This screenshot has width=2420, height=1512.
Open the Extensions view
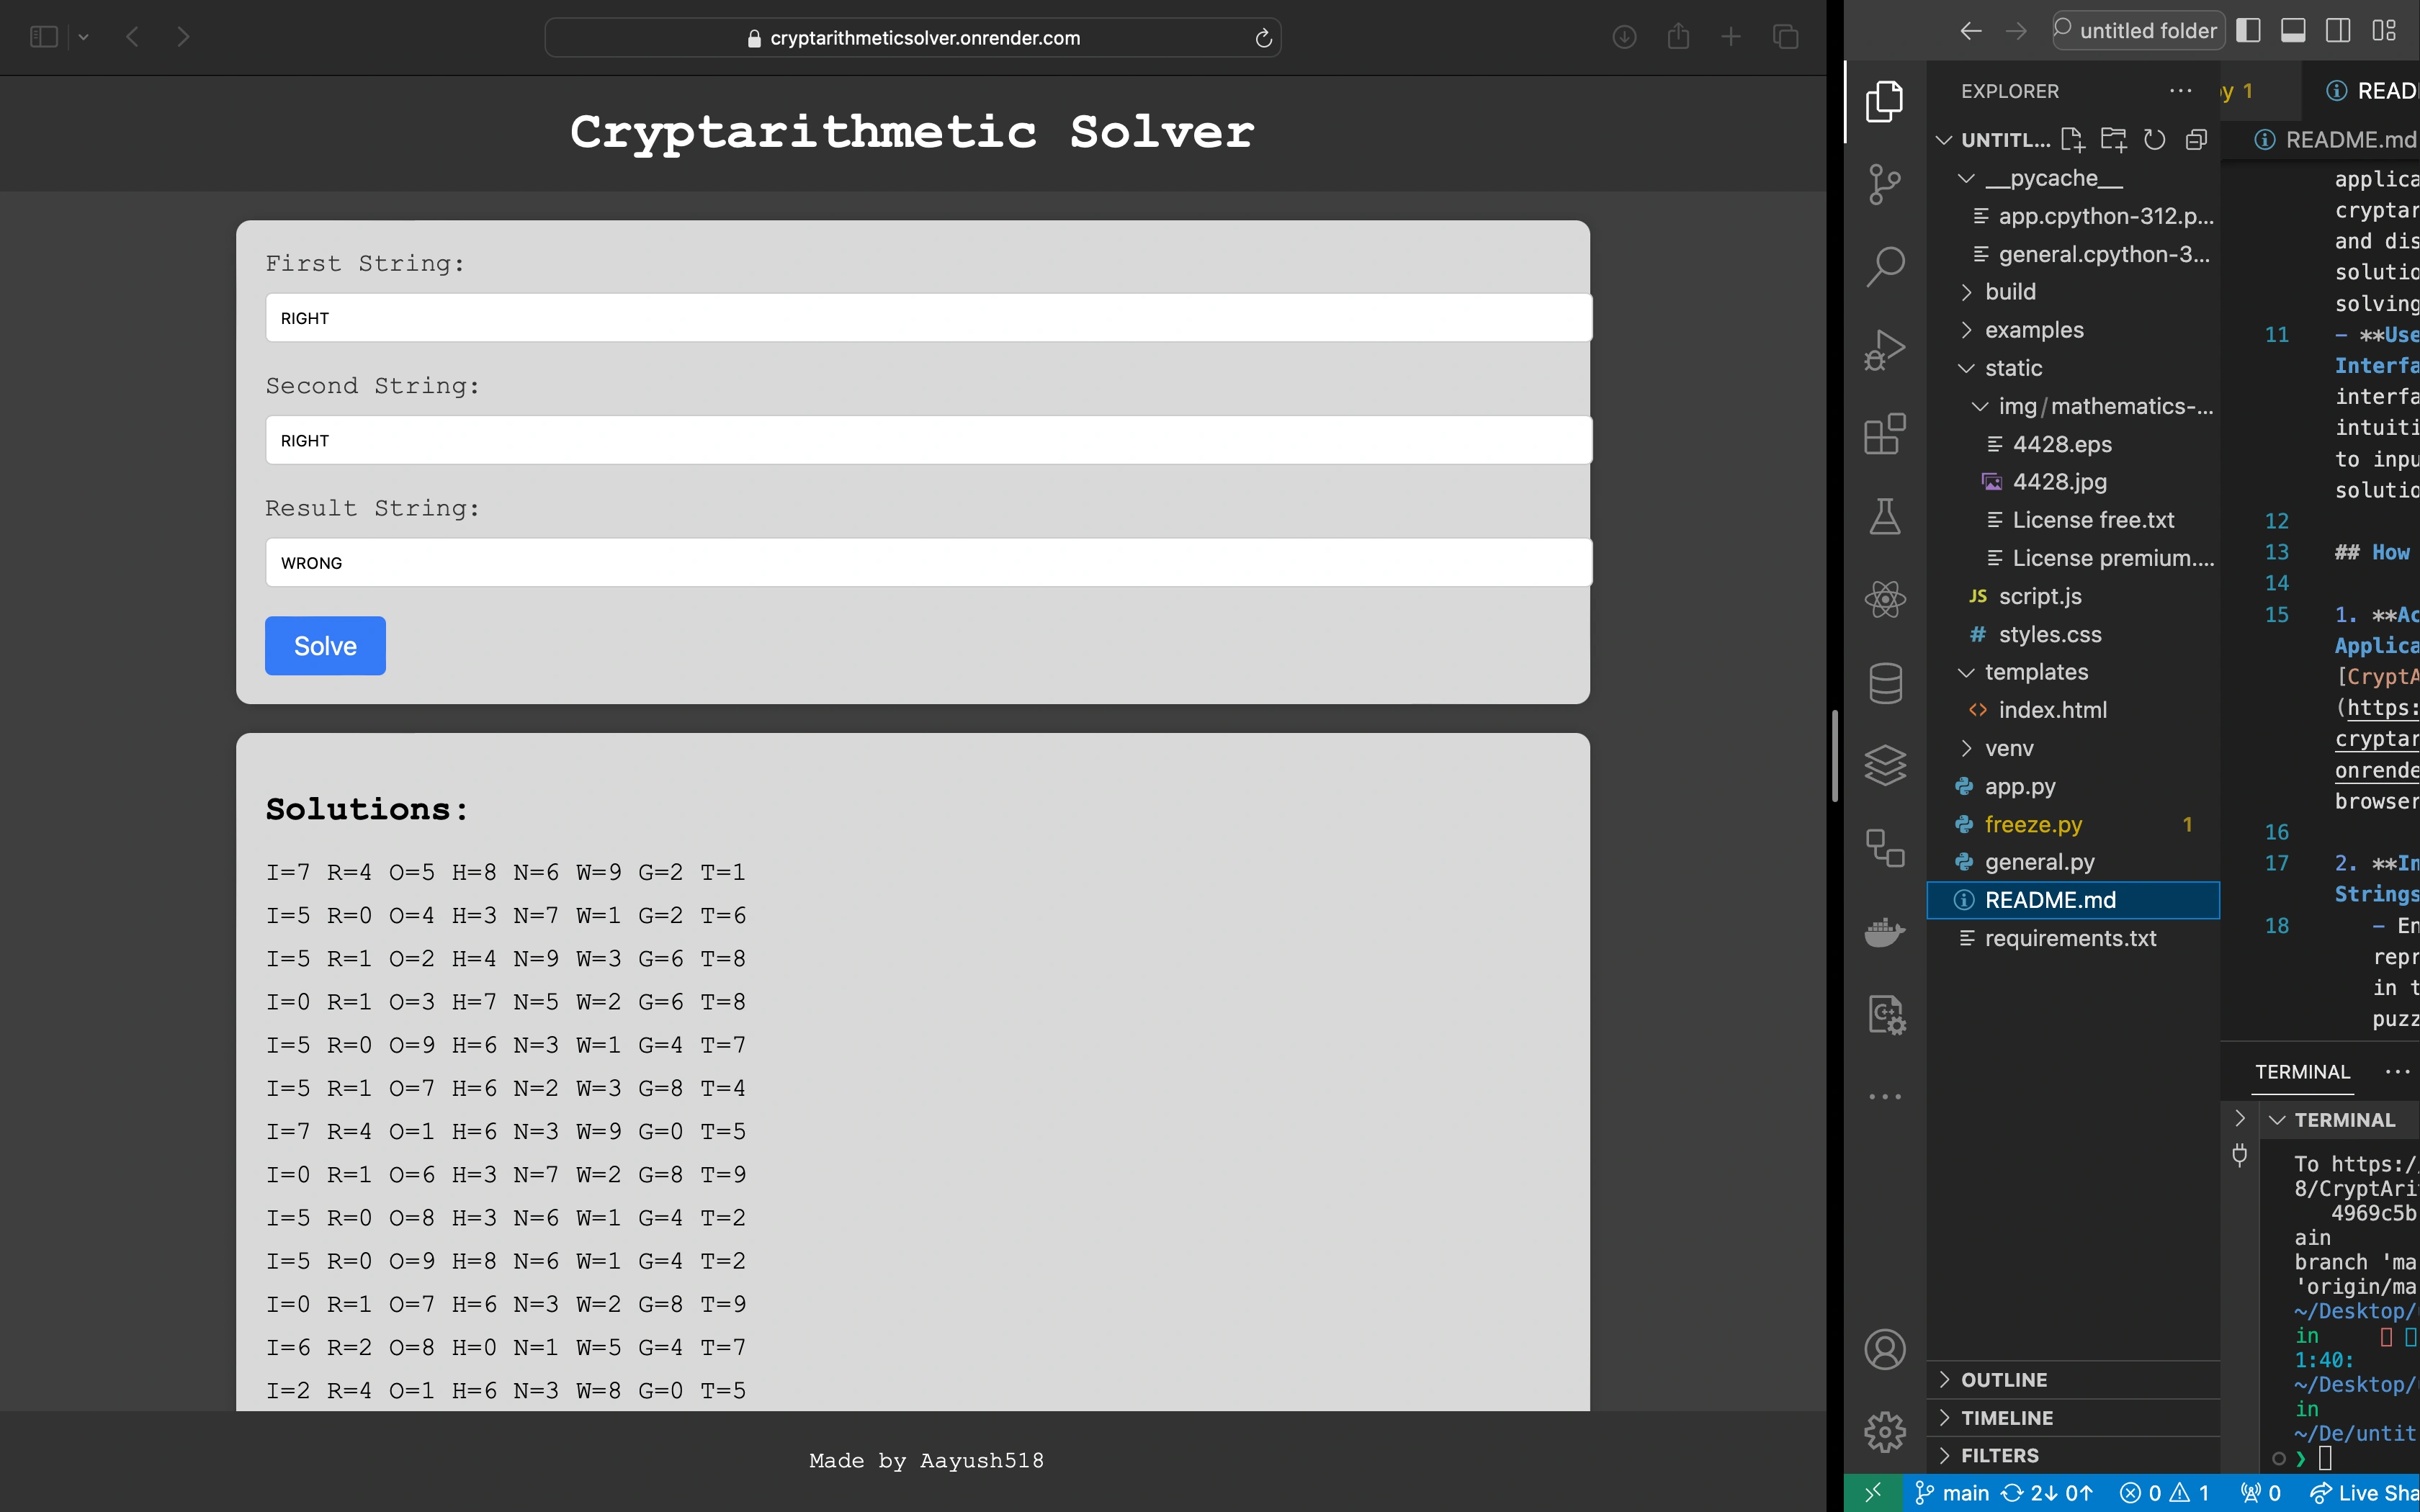[x=1884, y=434]
